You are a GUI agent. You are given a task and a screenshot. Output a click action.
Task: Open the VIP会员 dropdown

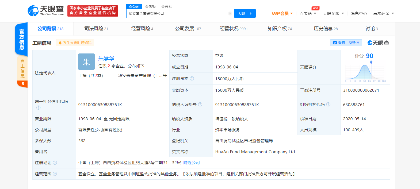click(282, 13)
